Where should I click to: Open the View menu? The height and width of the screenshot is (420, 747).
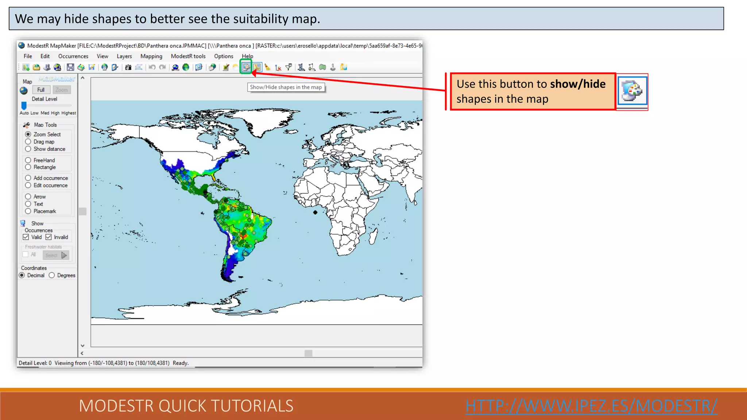click(102, 56)
